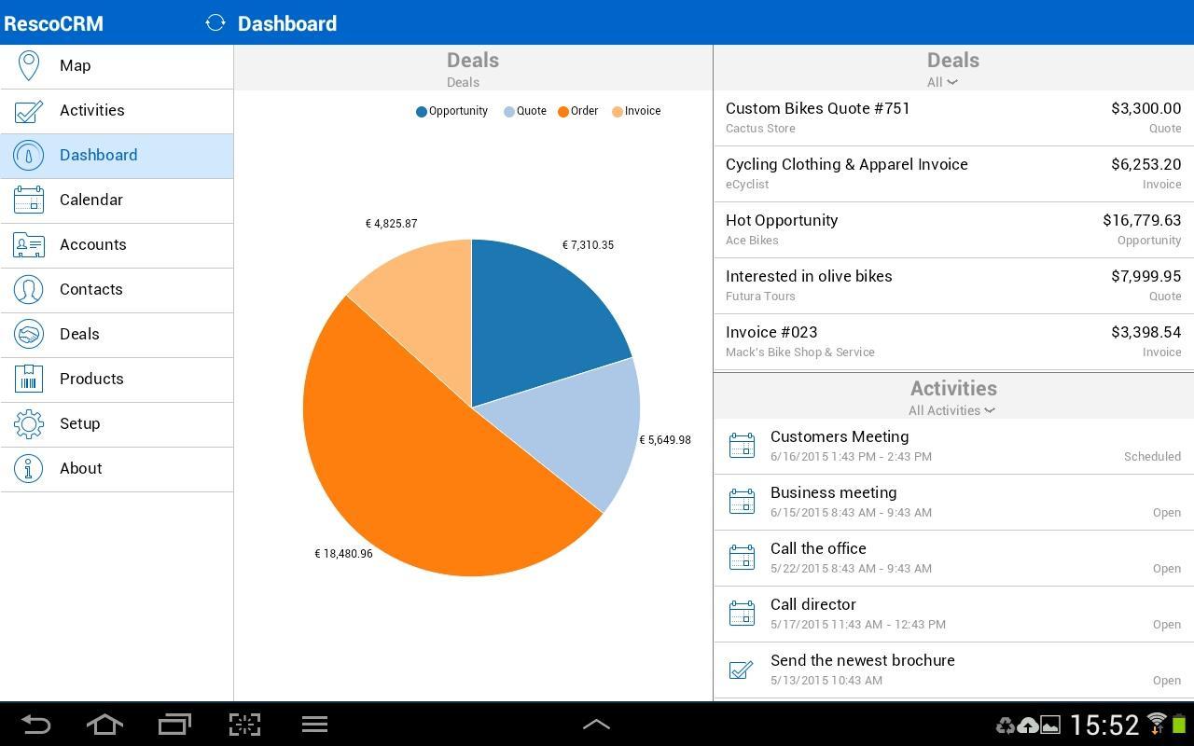Open the Hot Opportunity deal record
The image size is (1194, 746).
pyautogui.click(x=951, y=229)
